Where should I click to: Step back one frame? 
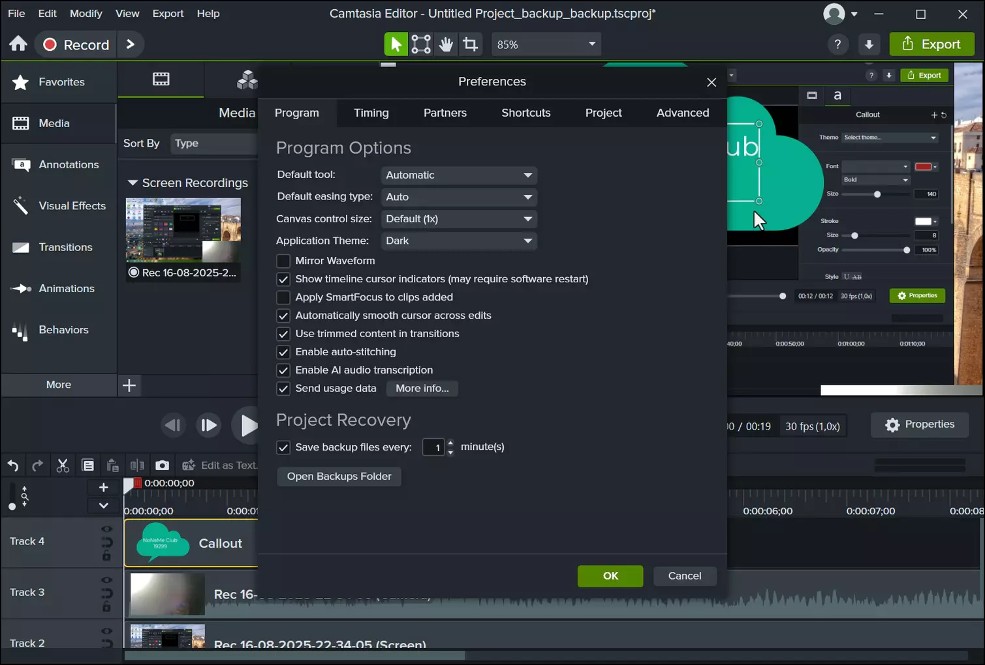pos(173,426)
